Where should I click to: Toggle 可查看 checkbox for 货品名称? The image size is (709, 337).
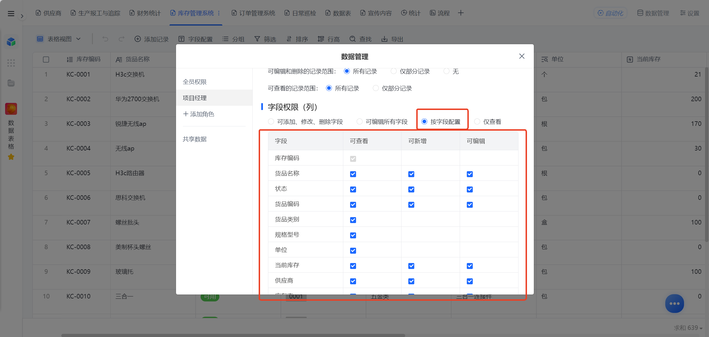click(x=353, y=174)
